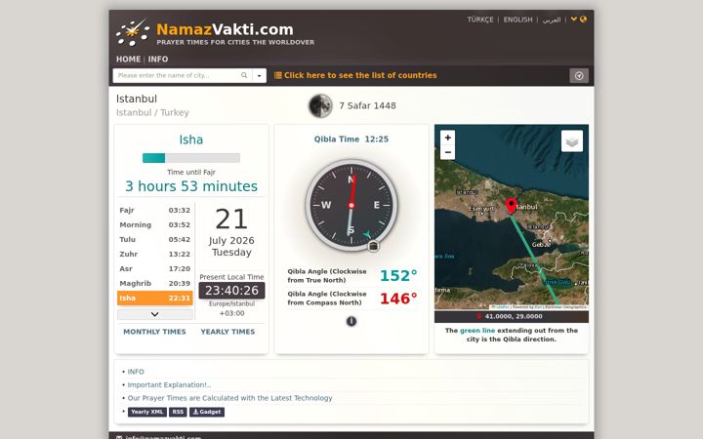This screenshot has width=703, height=439.
Task: Open the INFO menu item
Action: pos(158,60)
